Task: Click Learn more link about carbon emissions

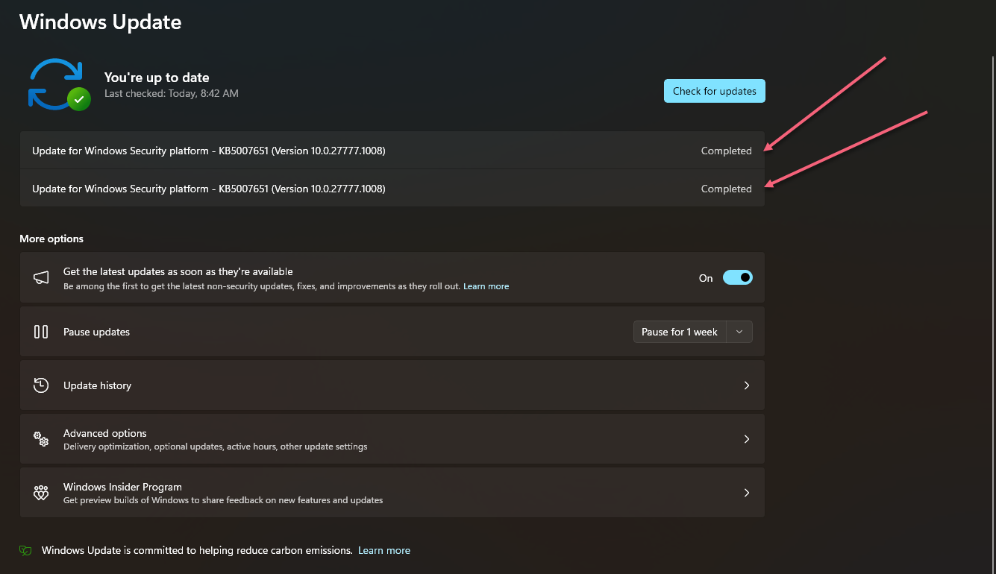Action: point(384,550)
